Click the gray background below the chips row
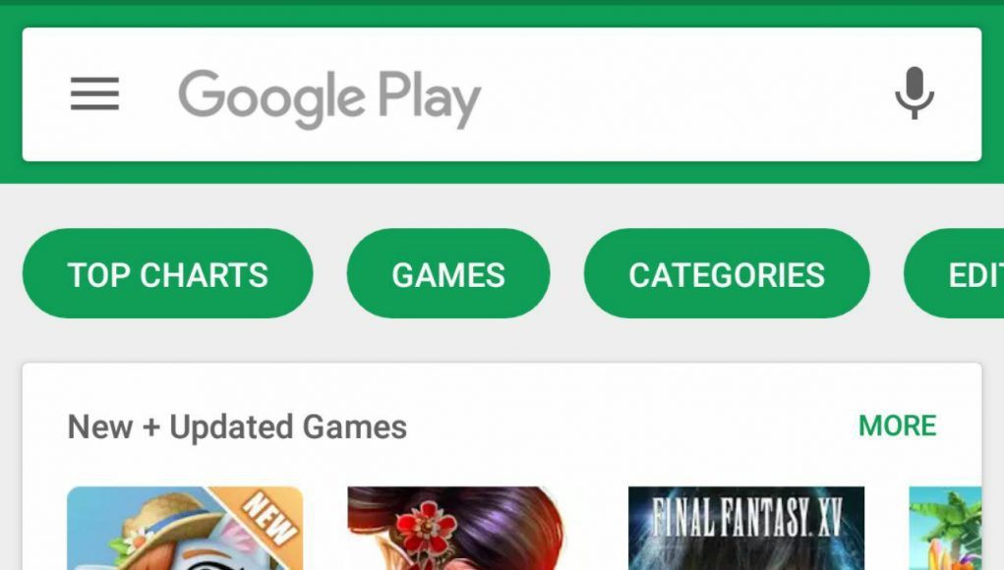 [x=502, y=340]
